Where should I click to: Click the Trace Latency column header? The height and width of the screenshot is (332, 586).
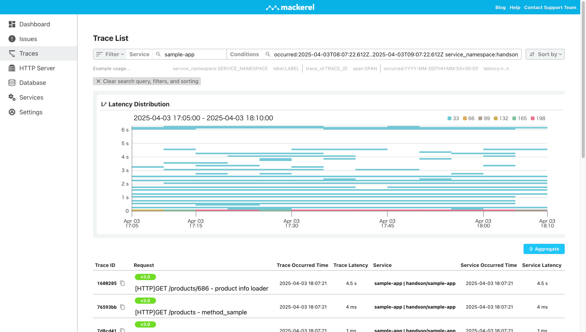click(351, 265)
